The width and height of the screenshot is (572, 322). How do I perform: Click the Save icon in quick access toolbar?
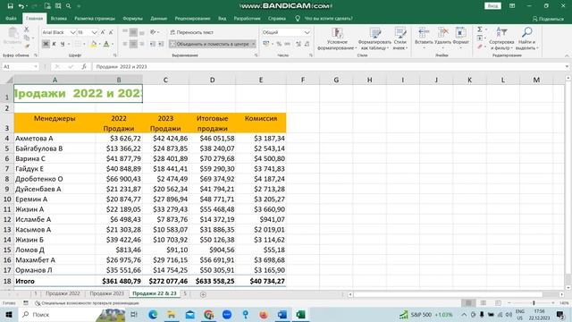pos(10,6)
